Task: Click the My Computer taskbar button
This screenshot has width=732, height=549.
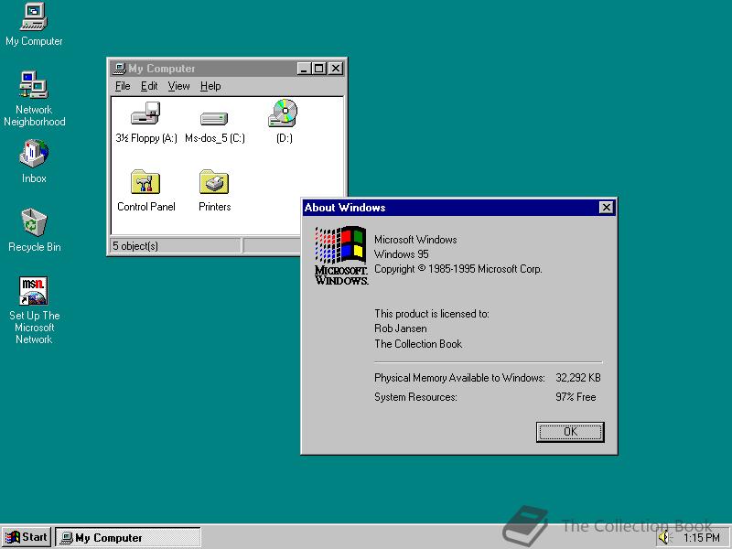Action: pos(128,537)
